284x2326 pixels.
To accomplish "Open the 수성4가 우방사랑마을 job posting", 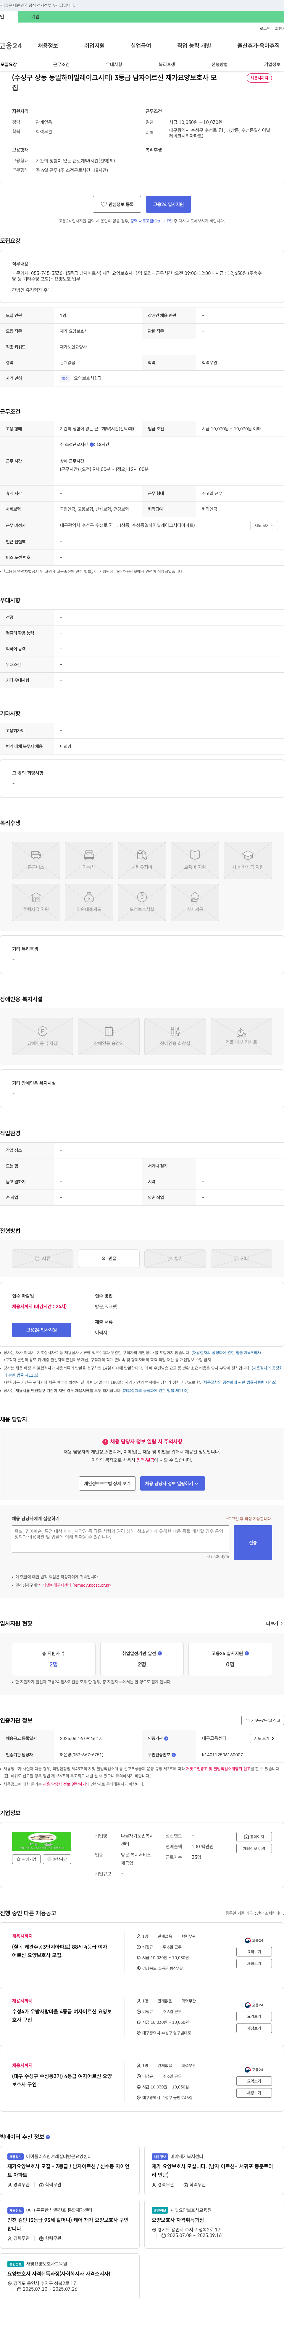I will coord(62,2015).
